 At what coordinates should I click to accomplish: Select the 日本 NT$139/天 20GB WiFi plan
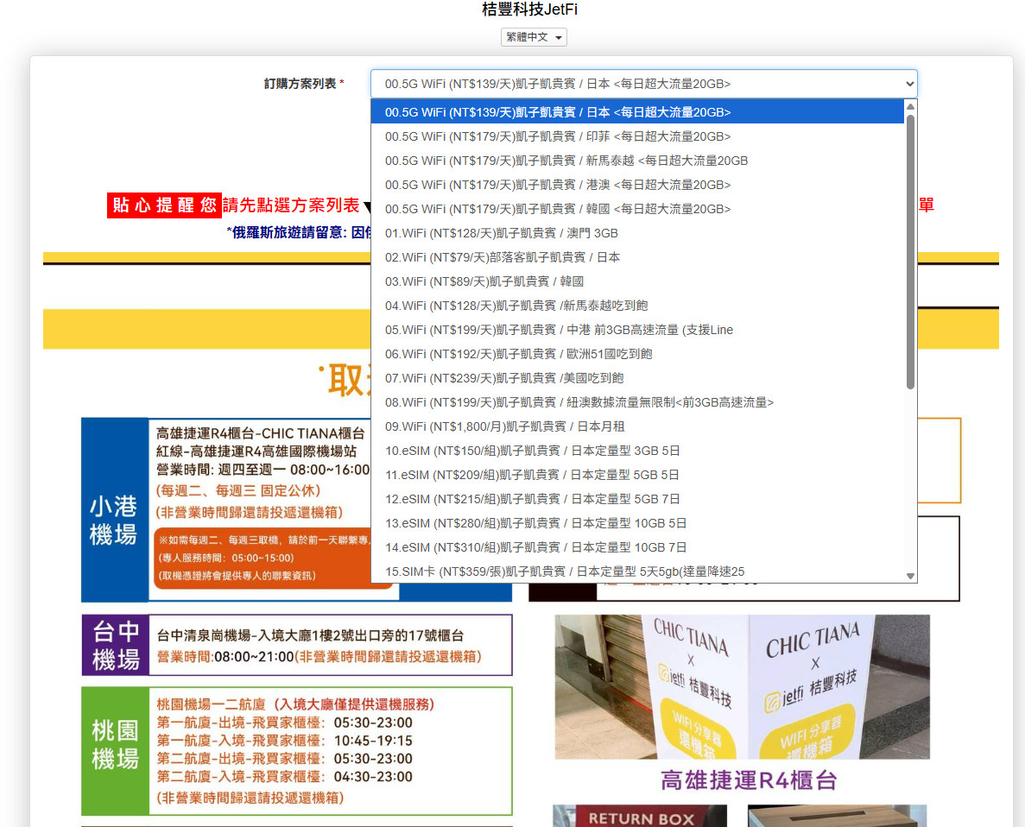558,112
